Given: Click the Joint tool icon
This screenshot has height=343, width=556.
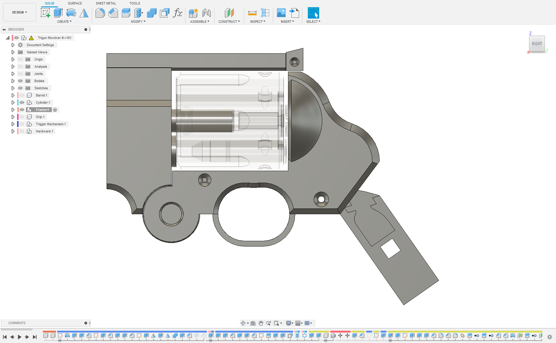Looking at the screenshot, I should coord(206,13).
